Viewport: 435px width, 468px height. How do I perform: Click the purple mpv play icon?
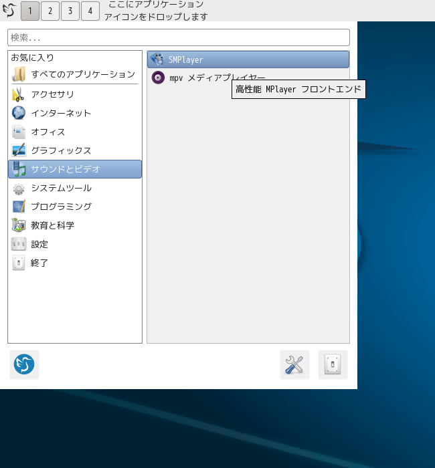click(158, 78)
